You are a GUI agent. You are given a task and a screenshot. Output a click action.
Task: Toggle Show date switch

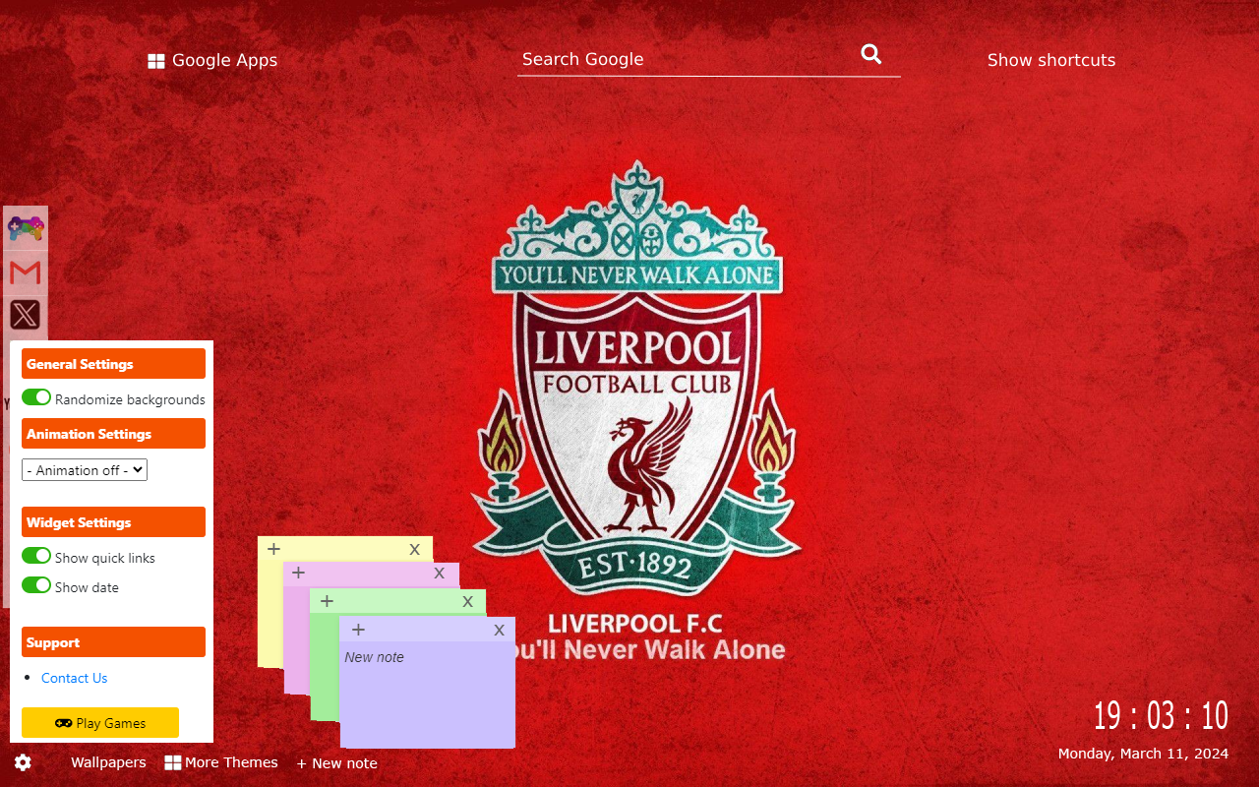36,585
